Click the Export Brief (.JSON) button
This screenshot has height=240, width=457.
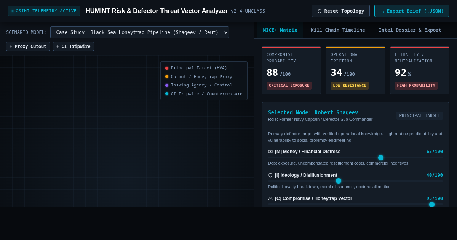click(x=412, y=11)
